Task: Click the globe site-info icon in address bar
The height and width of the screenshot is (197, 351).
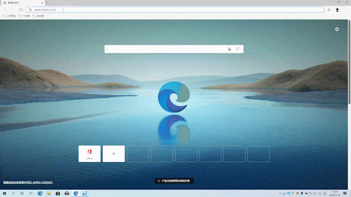Action: [x=30, y=9]
